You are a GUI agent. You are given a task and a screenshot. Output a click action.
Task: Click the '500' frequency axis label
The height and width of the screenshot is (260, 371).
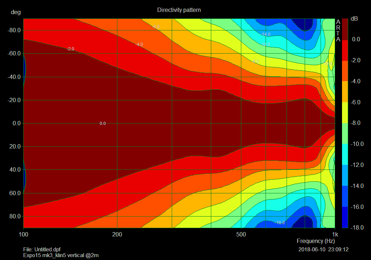pos(241,234)
